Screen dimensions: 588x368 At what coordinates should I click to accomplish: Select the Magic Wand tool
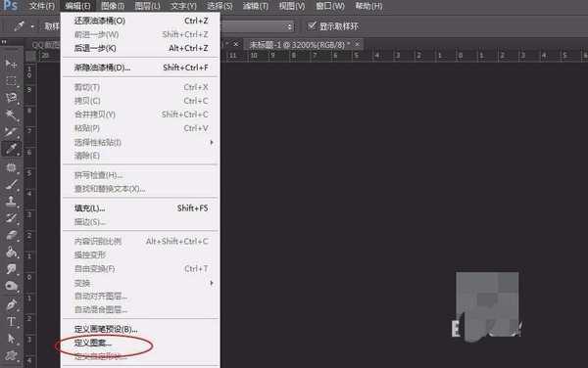pyautogui.click(x=11, y=115)
